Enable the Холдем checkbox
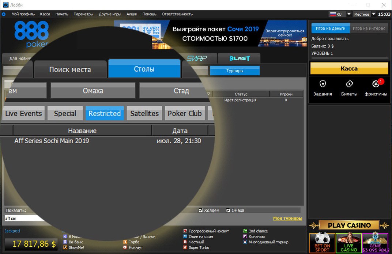Viewport: 392px width, 254px height. 201,210
